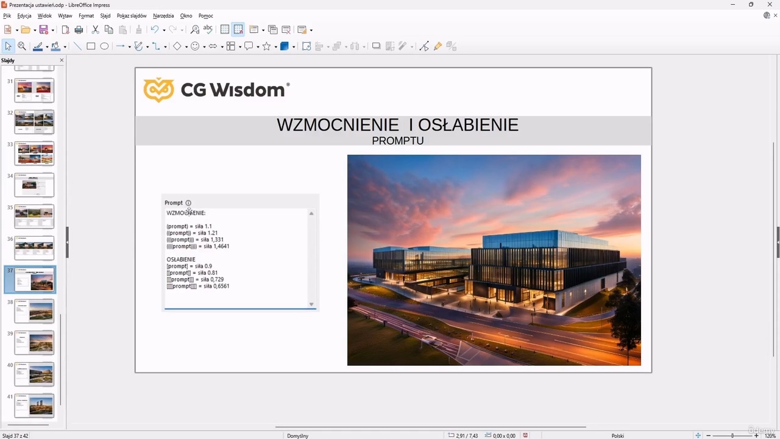Click the Export as PDF icon
This screenshot has height=439, width=780.
point(65,30)
